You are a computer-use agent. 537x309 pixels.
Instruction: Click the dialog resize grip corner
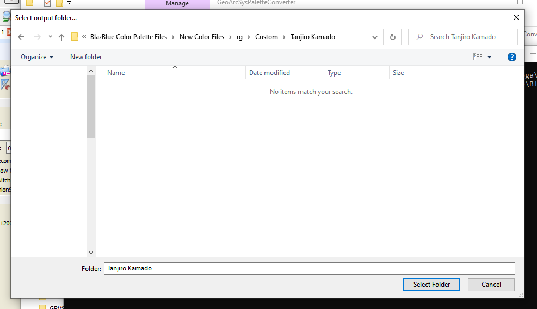click(x=521, y=295)
